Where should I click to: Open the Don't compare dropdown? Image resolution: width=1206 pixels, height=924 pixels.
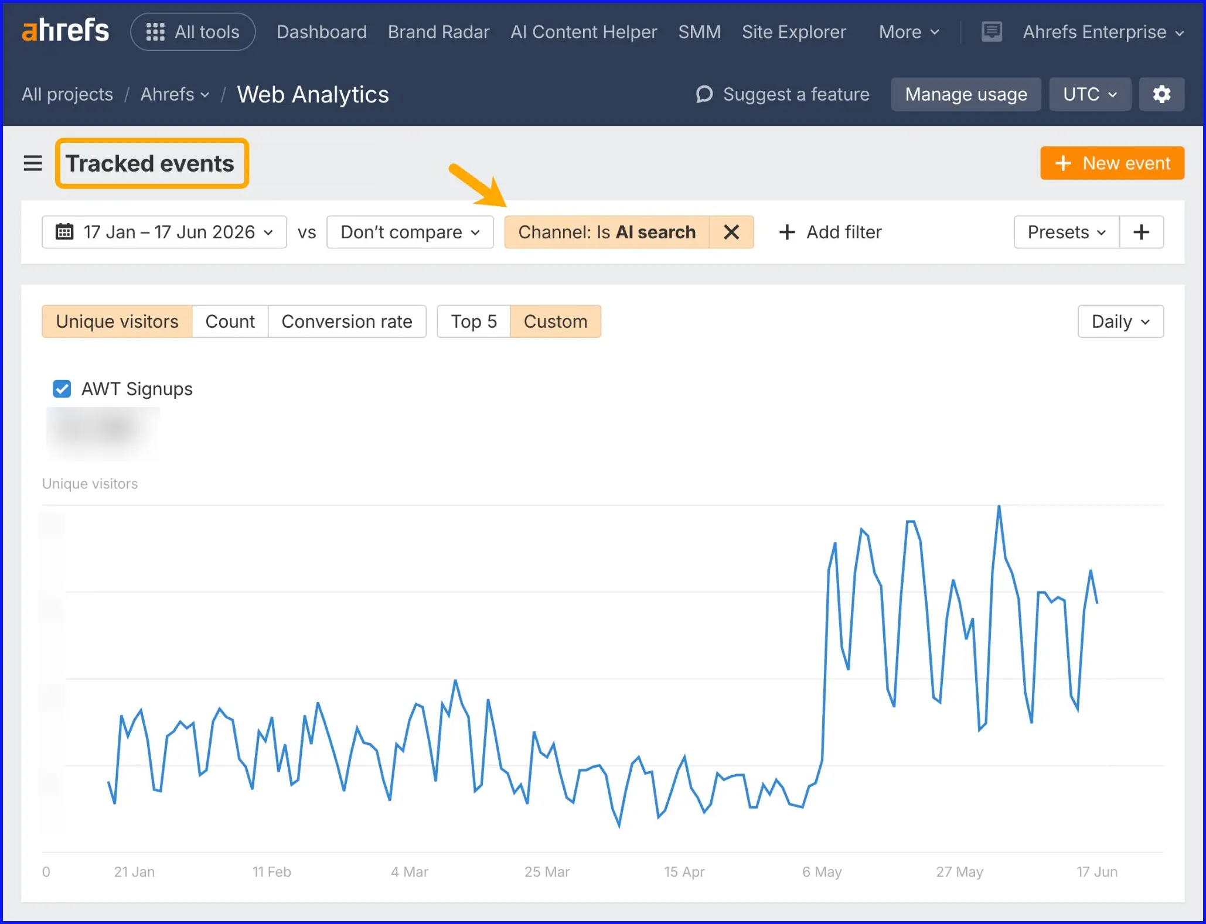[410, 232]
